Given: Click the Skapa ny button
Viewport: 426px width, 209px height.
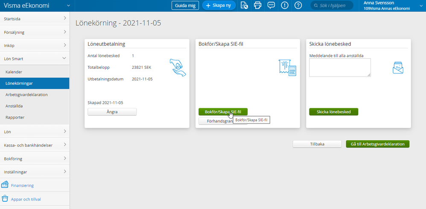Looking at the screenshot, I should (x=219, y=6).
